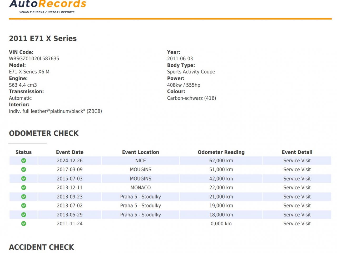Image resolution: width=337 pixels, height=253 pixels.
Task: Click green status check for 2011-11-24 row
Action: tap(24, 224)
